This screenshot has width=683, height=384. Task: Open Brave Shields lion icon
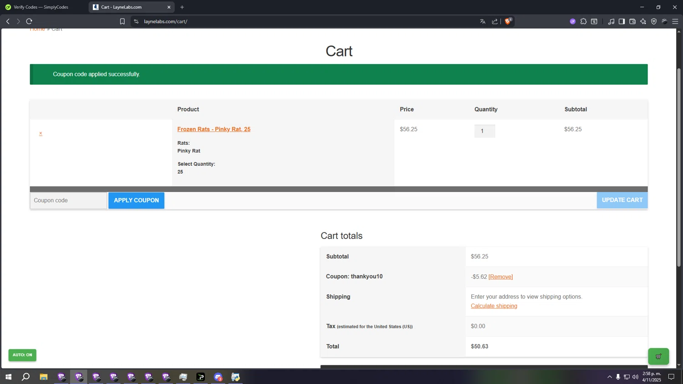(508, 21)
